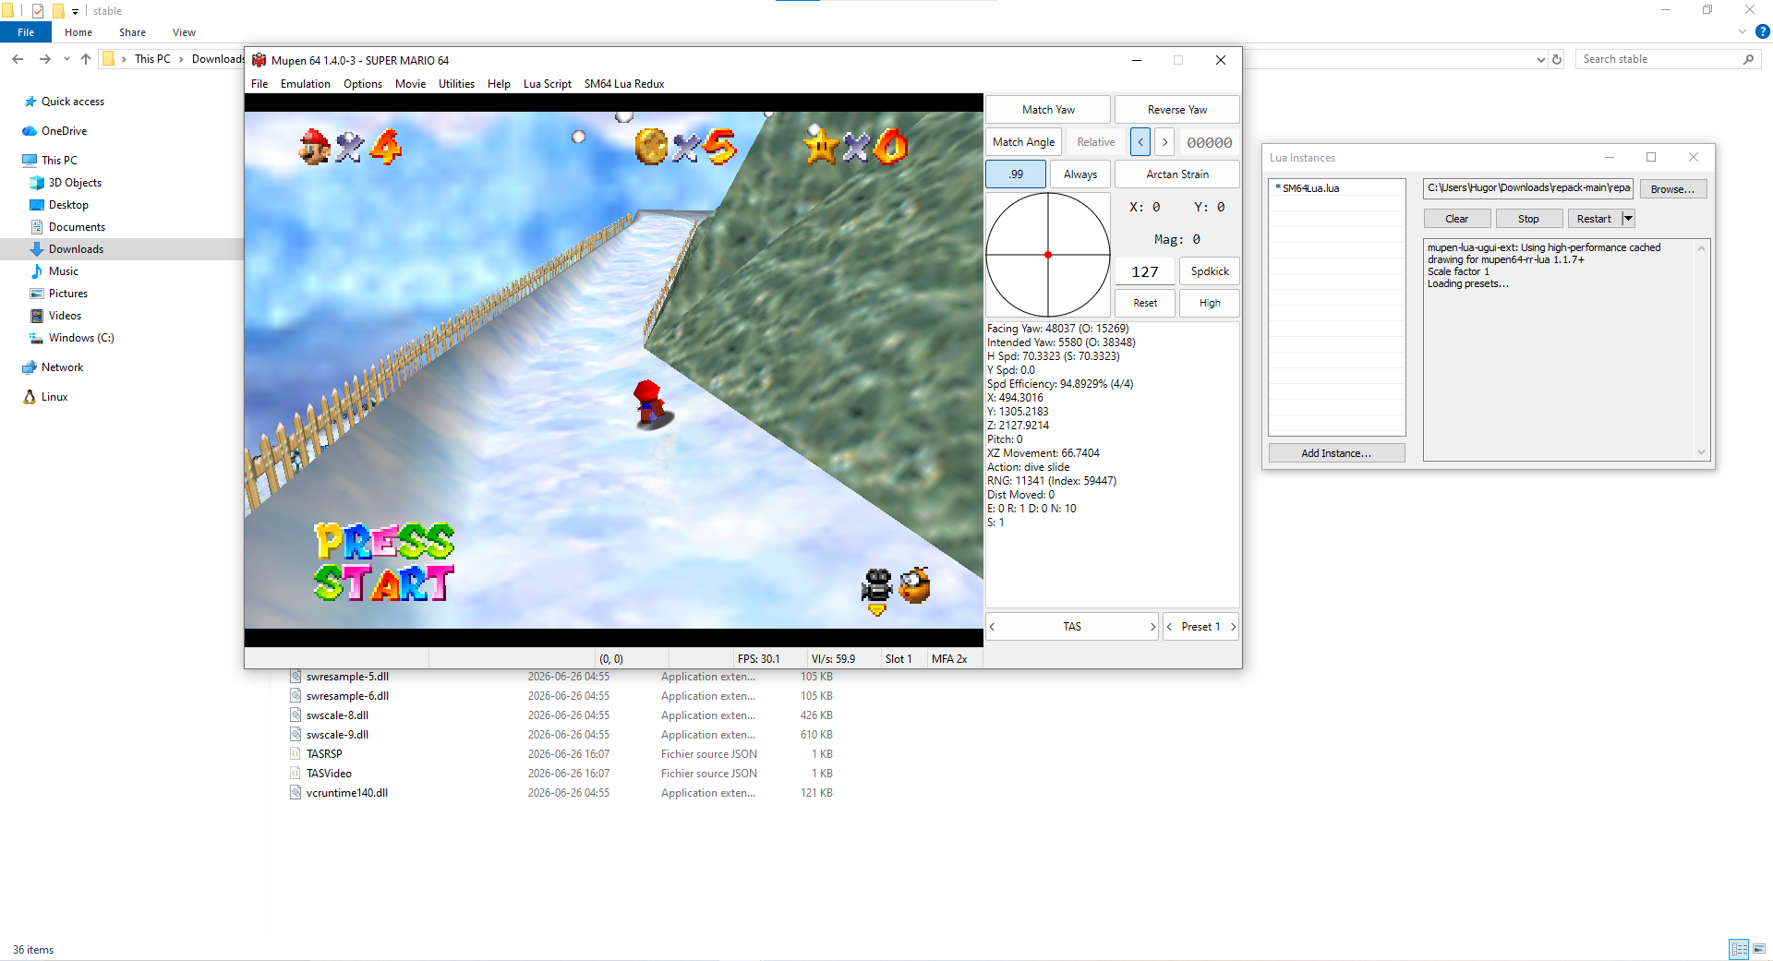Toggle the Spdkick option

pos(1209,271)
